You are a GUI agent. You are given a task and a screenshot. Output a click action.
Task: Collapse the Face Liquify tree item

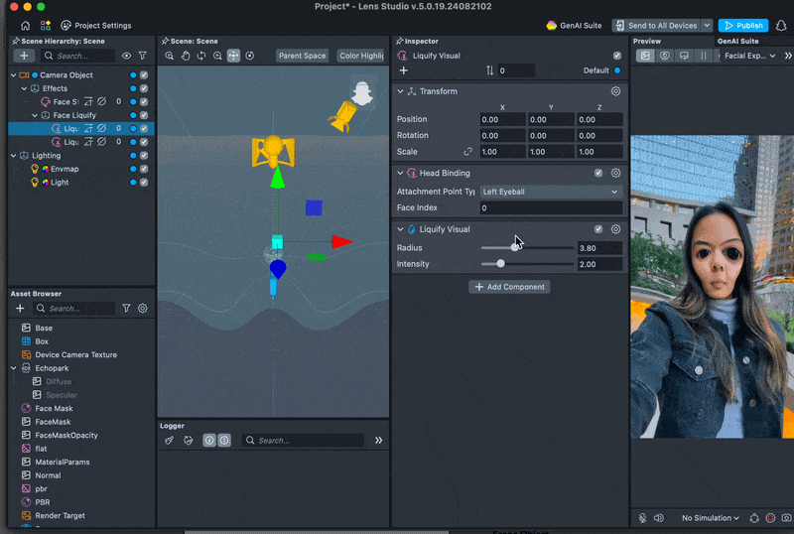click(34, 115)
